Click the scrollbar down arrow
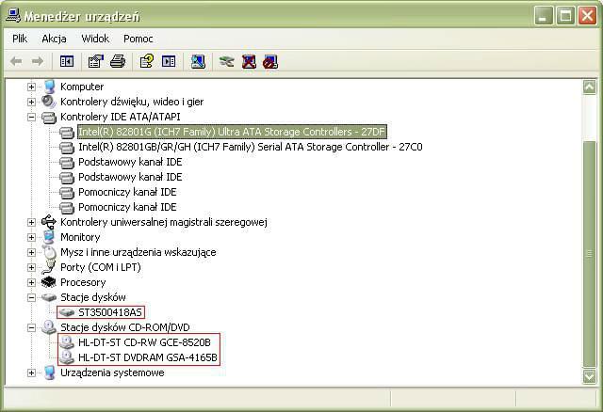 click(589, 376)
